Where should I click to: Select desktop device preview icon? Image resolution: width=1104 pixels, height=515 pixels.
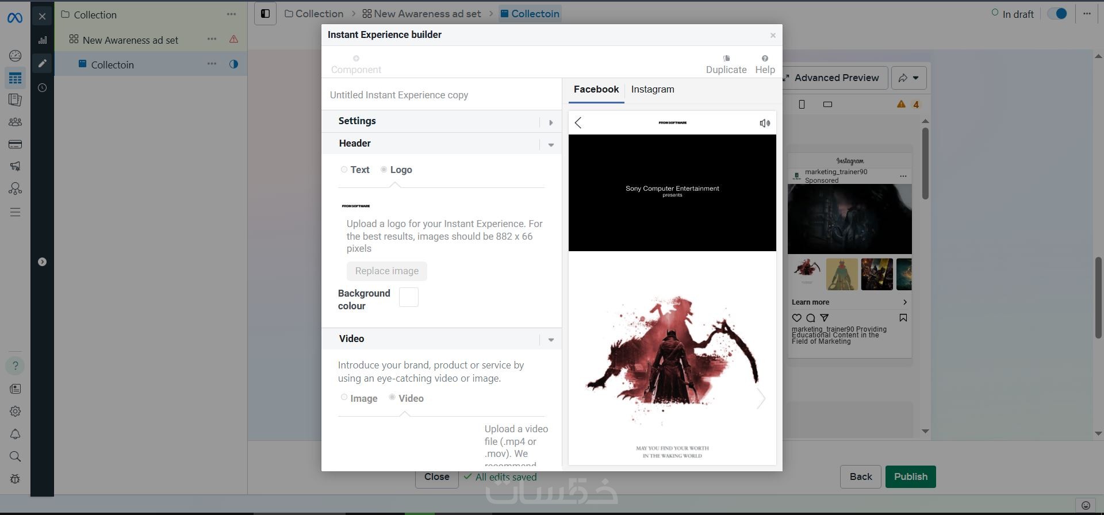(x=827, y=104)
